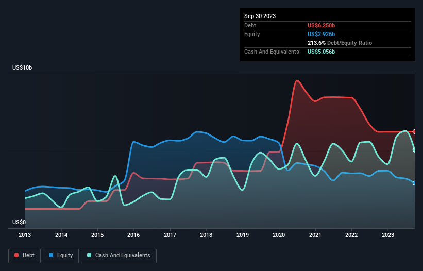This screenshot has height=271, width=423.
Task: Click the 213.6% Debt/Equity Ratio text
Action: pyautogui.click(x=340, y=43)
